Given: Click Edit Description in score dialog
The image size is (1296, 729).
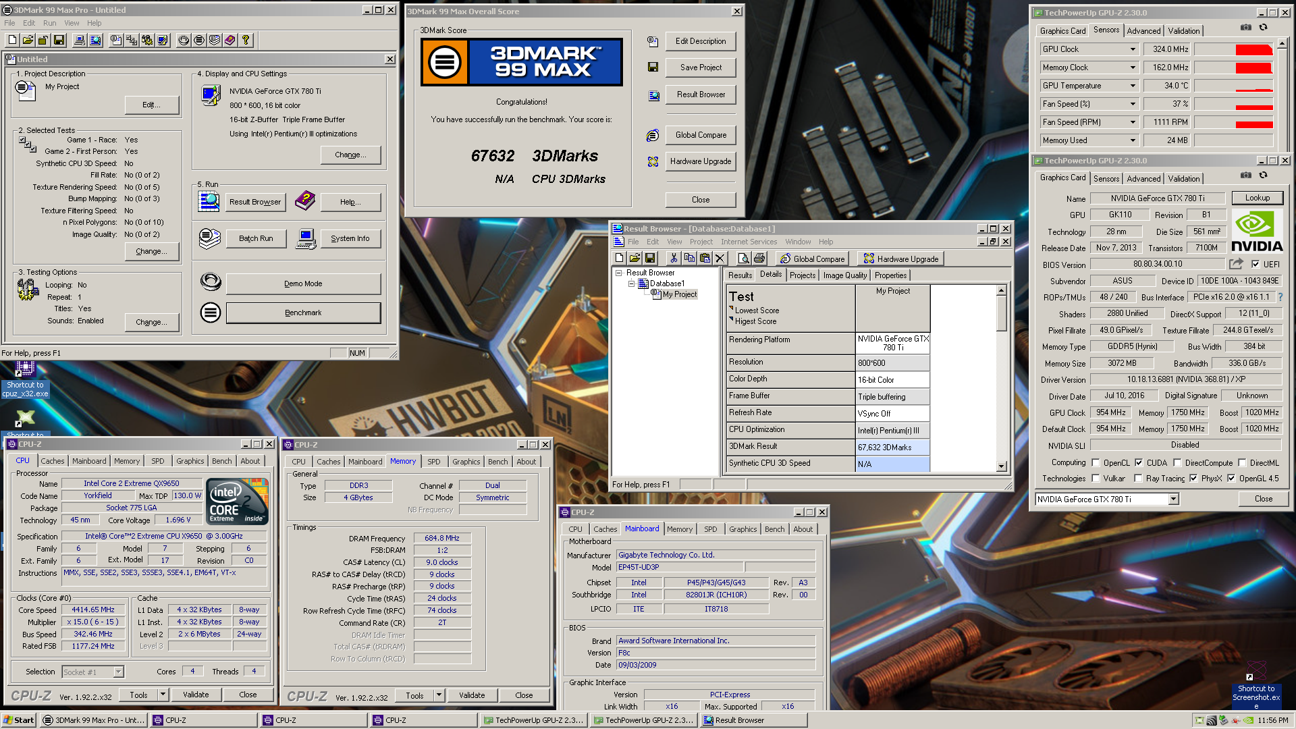Looking at the screenshot, I should tap(701, 41).
